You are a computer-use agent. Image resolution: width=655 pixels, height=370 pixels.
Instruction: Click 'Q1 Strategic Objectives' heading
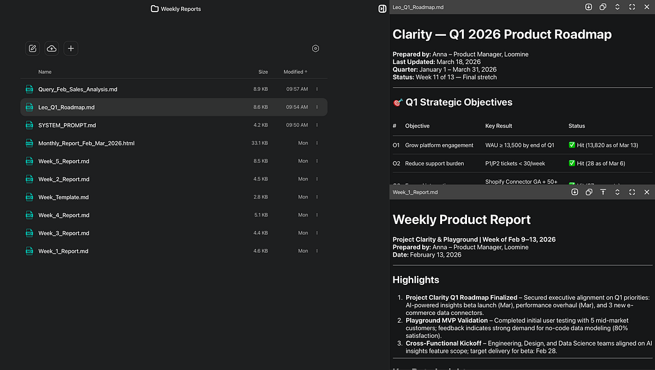(459, 102)
